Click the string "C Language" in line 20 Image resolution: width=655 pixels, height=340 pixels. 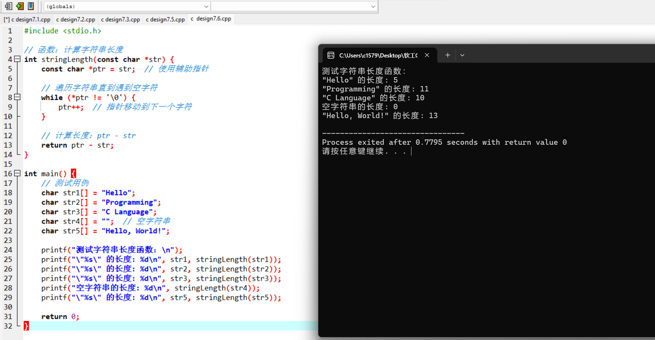coord(127,212)
